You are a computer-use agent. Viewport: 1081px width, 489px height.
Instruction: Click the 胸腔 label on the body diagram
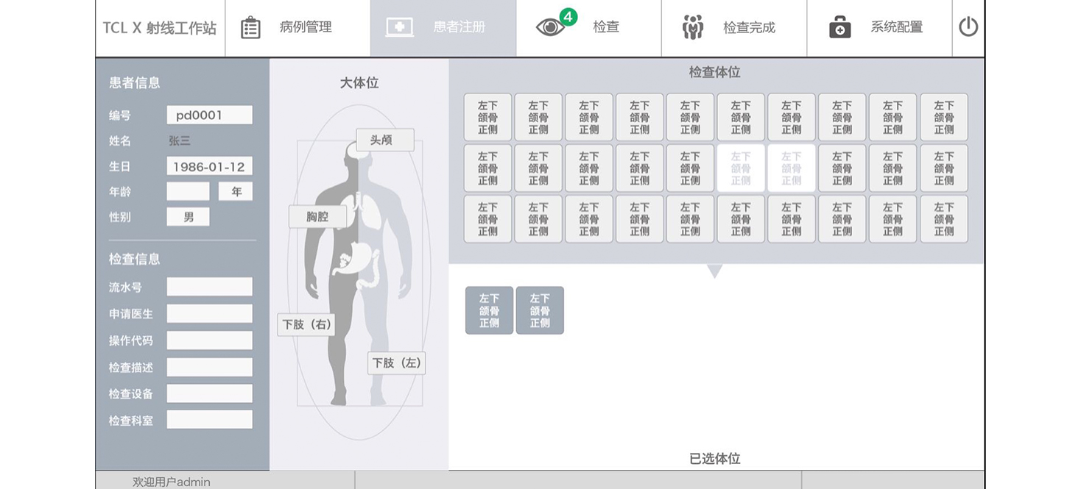(x=318, y=216)
